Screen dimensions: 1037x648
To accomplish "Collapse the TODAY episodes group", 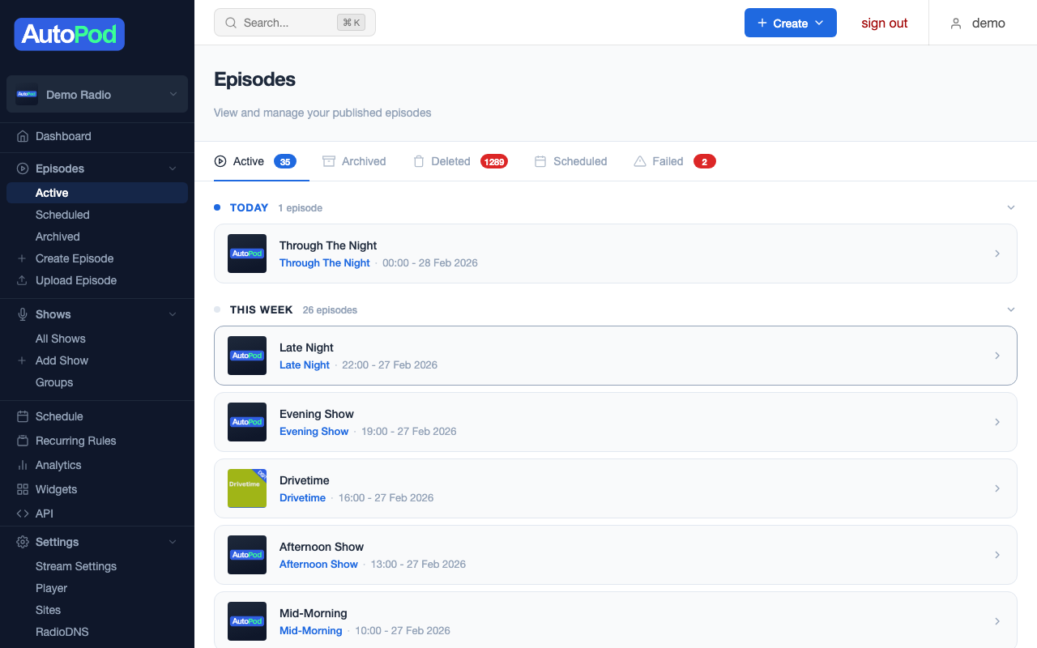I will [1011, 207].
